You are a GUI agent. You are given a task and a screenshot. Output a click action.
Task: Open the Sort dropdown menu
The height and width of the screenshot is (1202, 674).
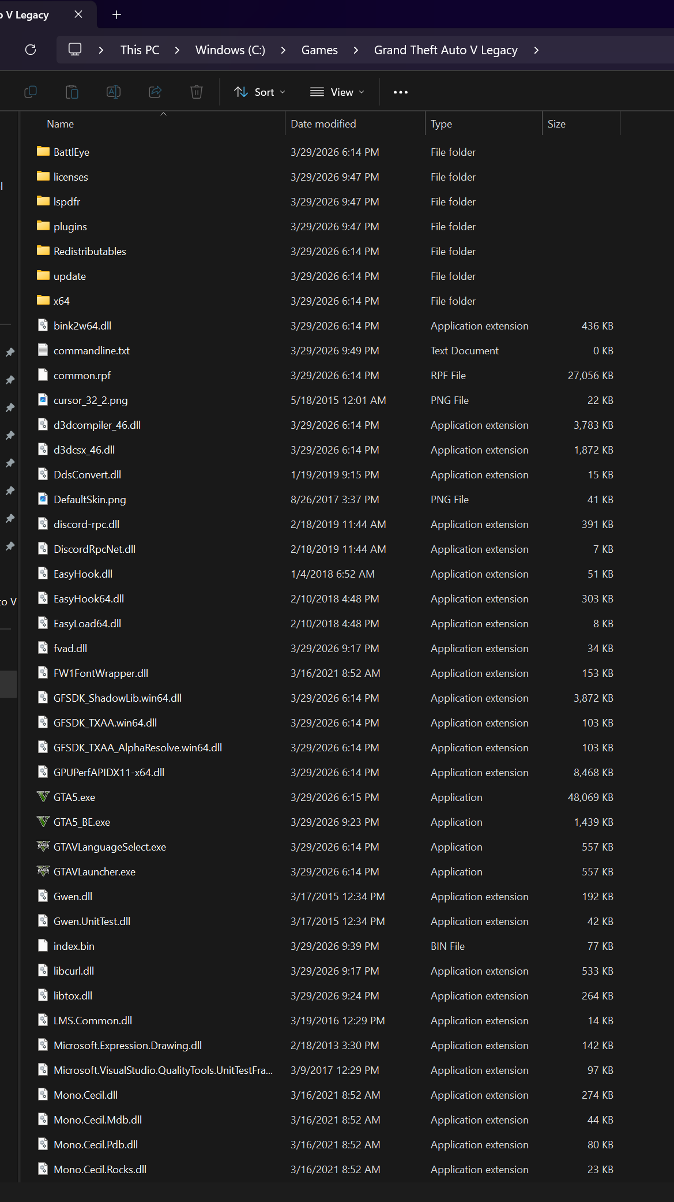pos(259,92)
